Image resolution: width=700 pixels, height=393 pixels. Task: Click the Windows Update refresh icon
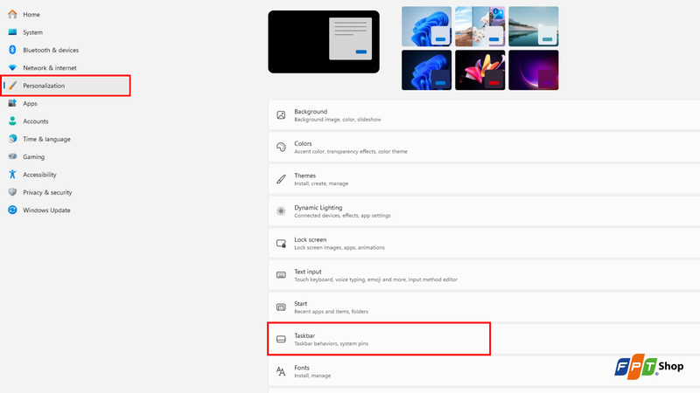[x=12, y=210]
